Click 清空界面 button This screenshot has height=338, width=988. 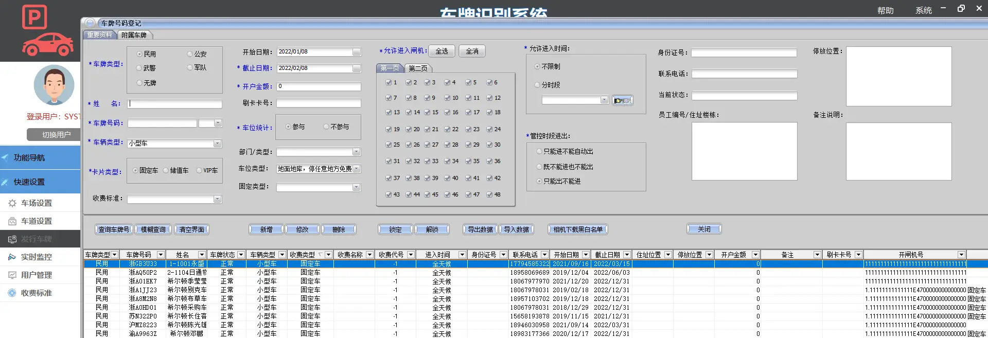point(191,229)
